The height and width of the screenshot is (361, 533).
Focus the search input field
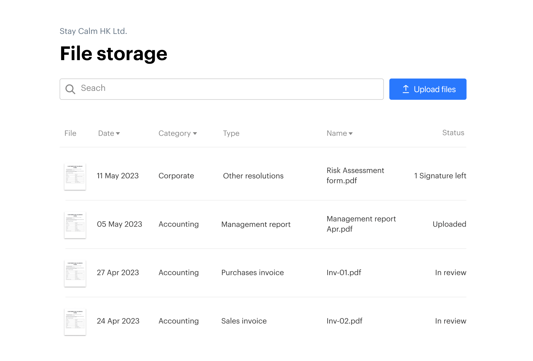[x=224, y=89]
